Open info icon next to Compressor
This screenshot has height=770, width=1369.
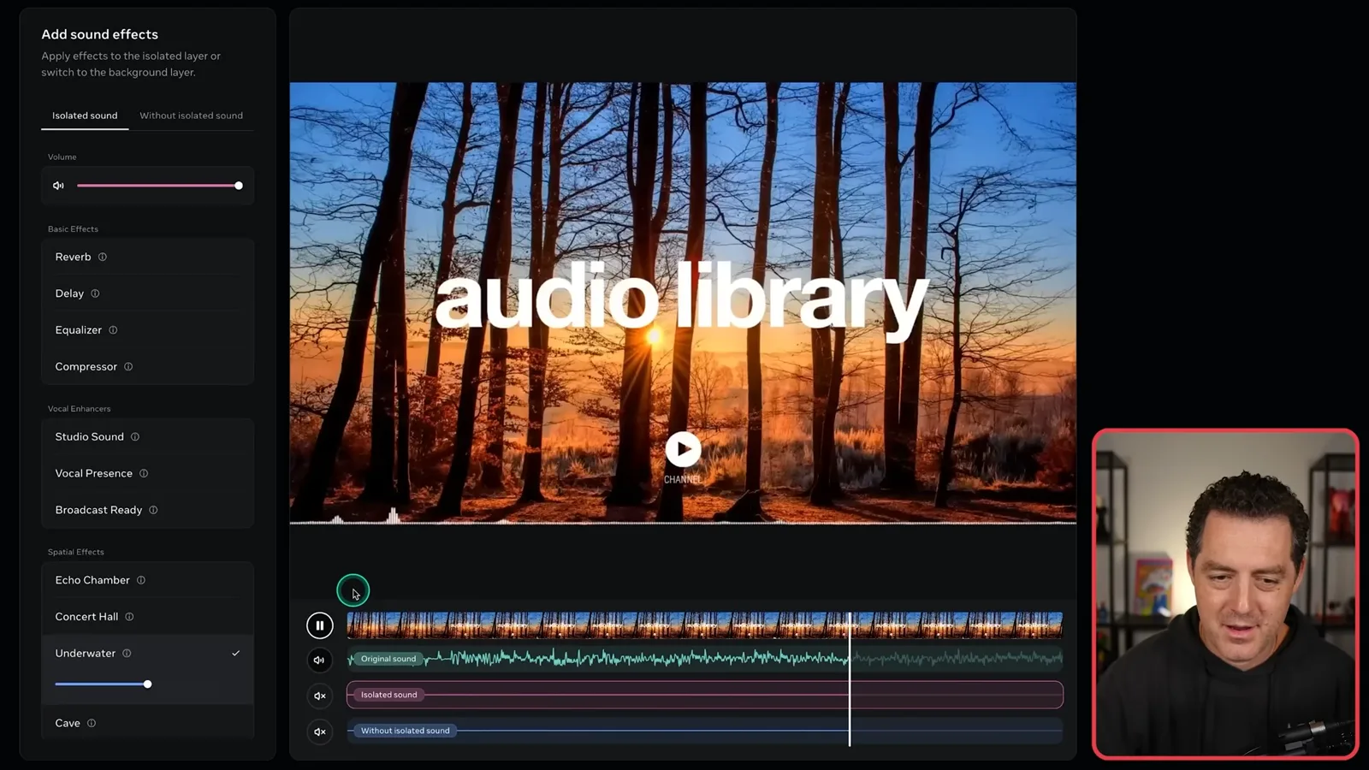click(x=128, y=367)
